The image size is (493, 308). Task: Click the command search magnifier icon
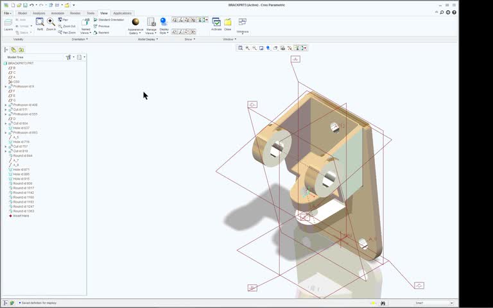pos(442,13)
